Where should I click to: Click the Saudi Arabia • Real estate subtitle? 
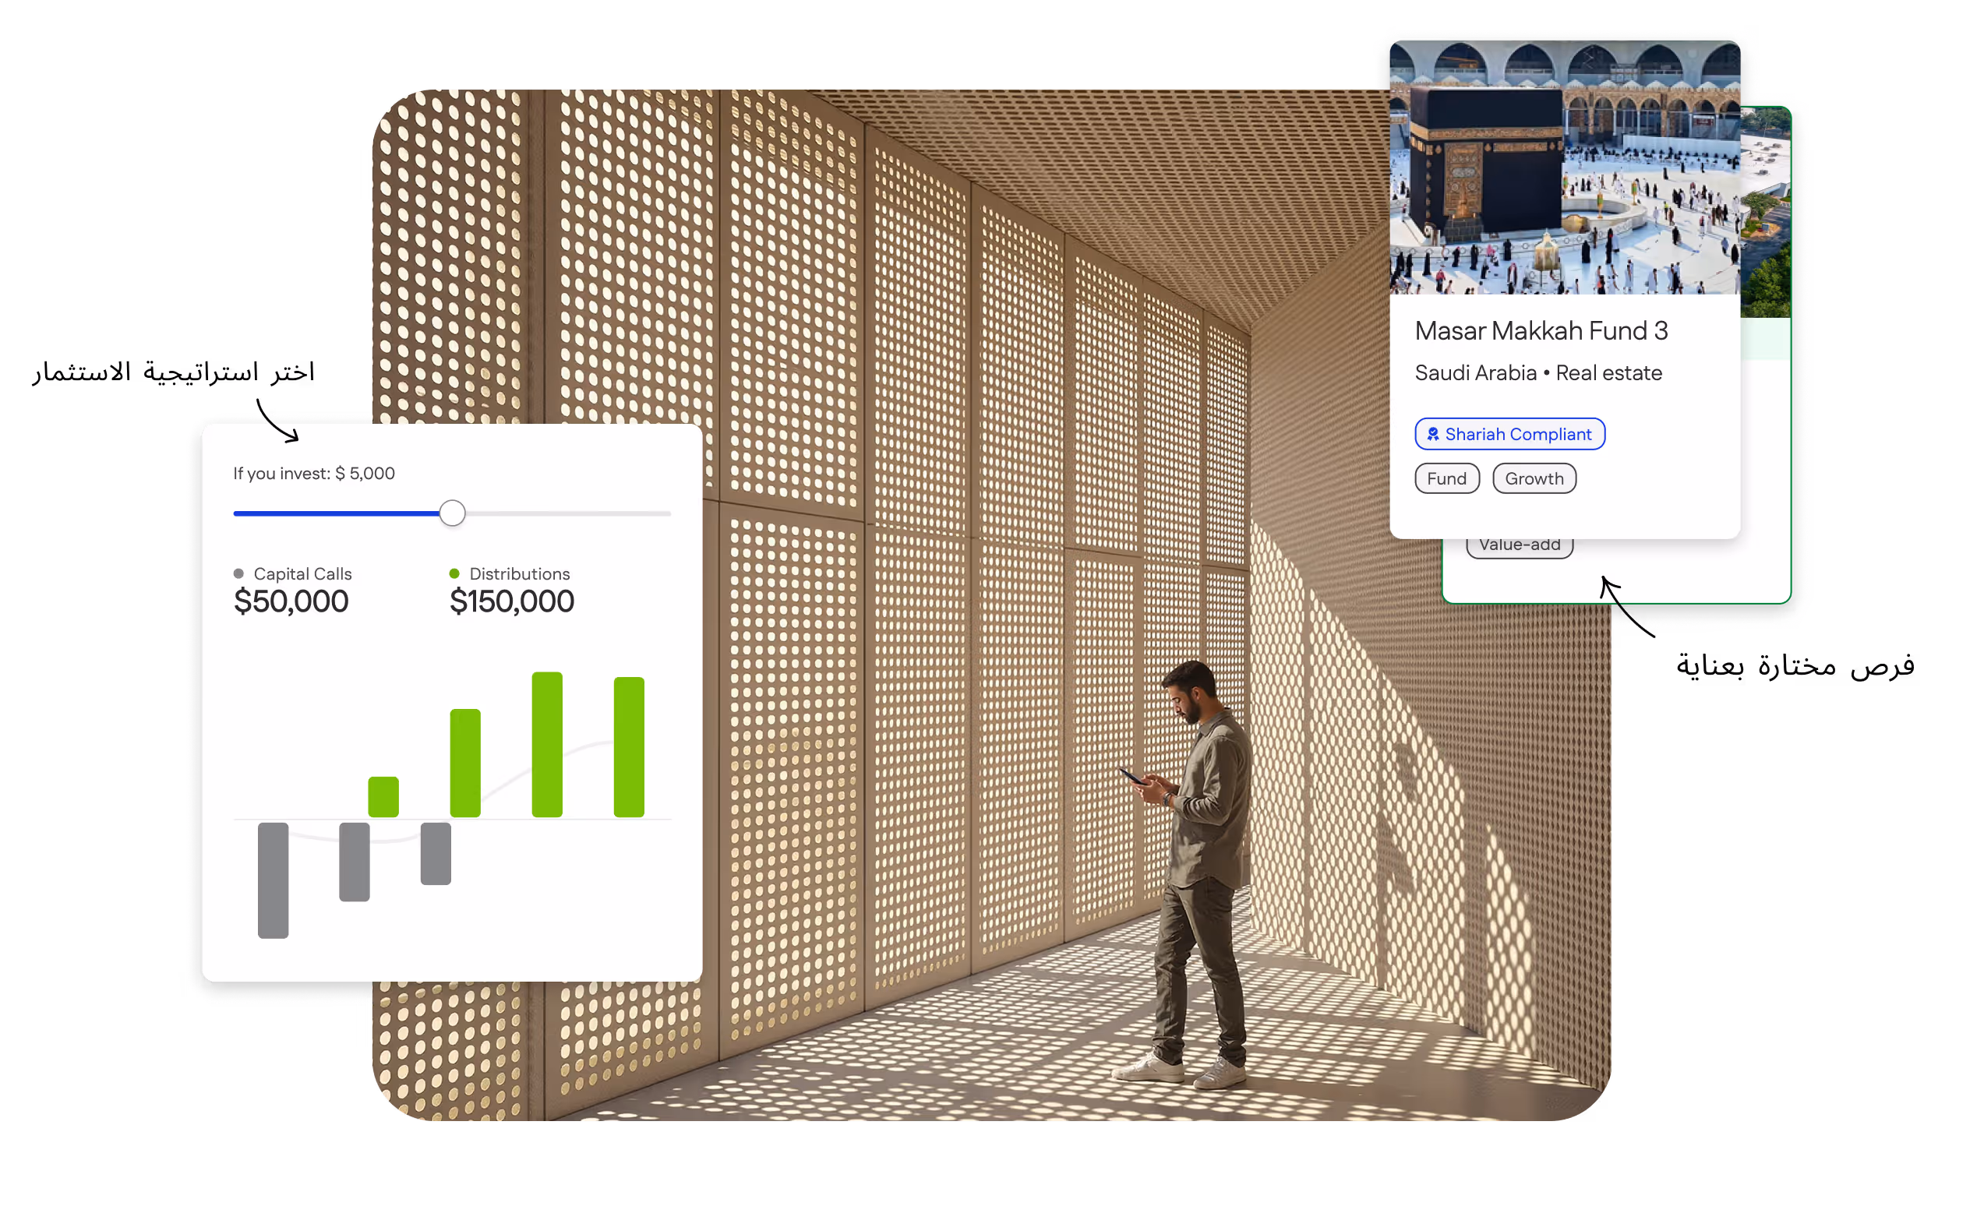pos(1538,372)
